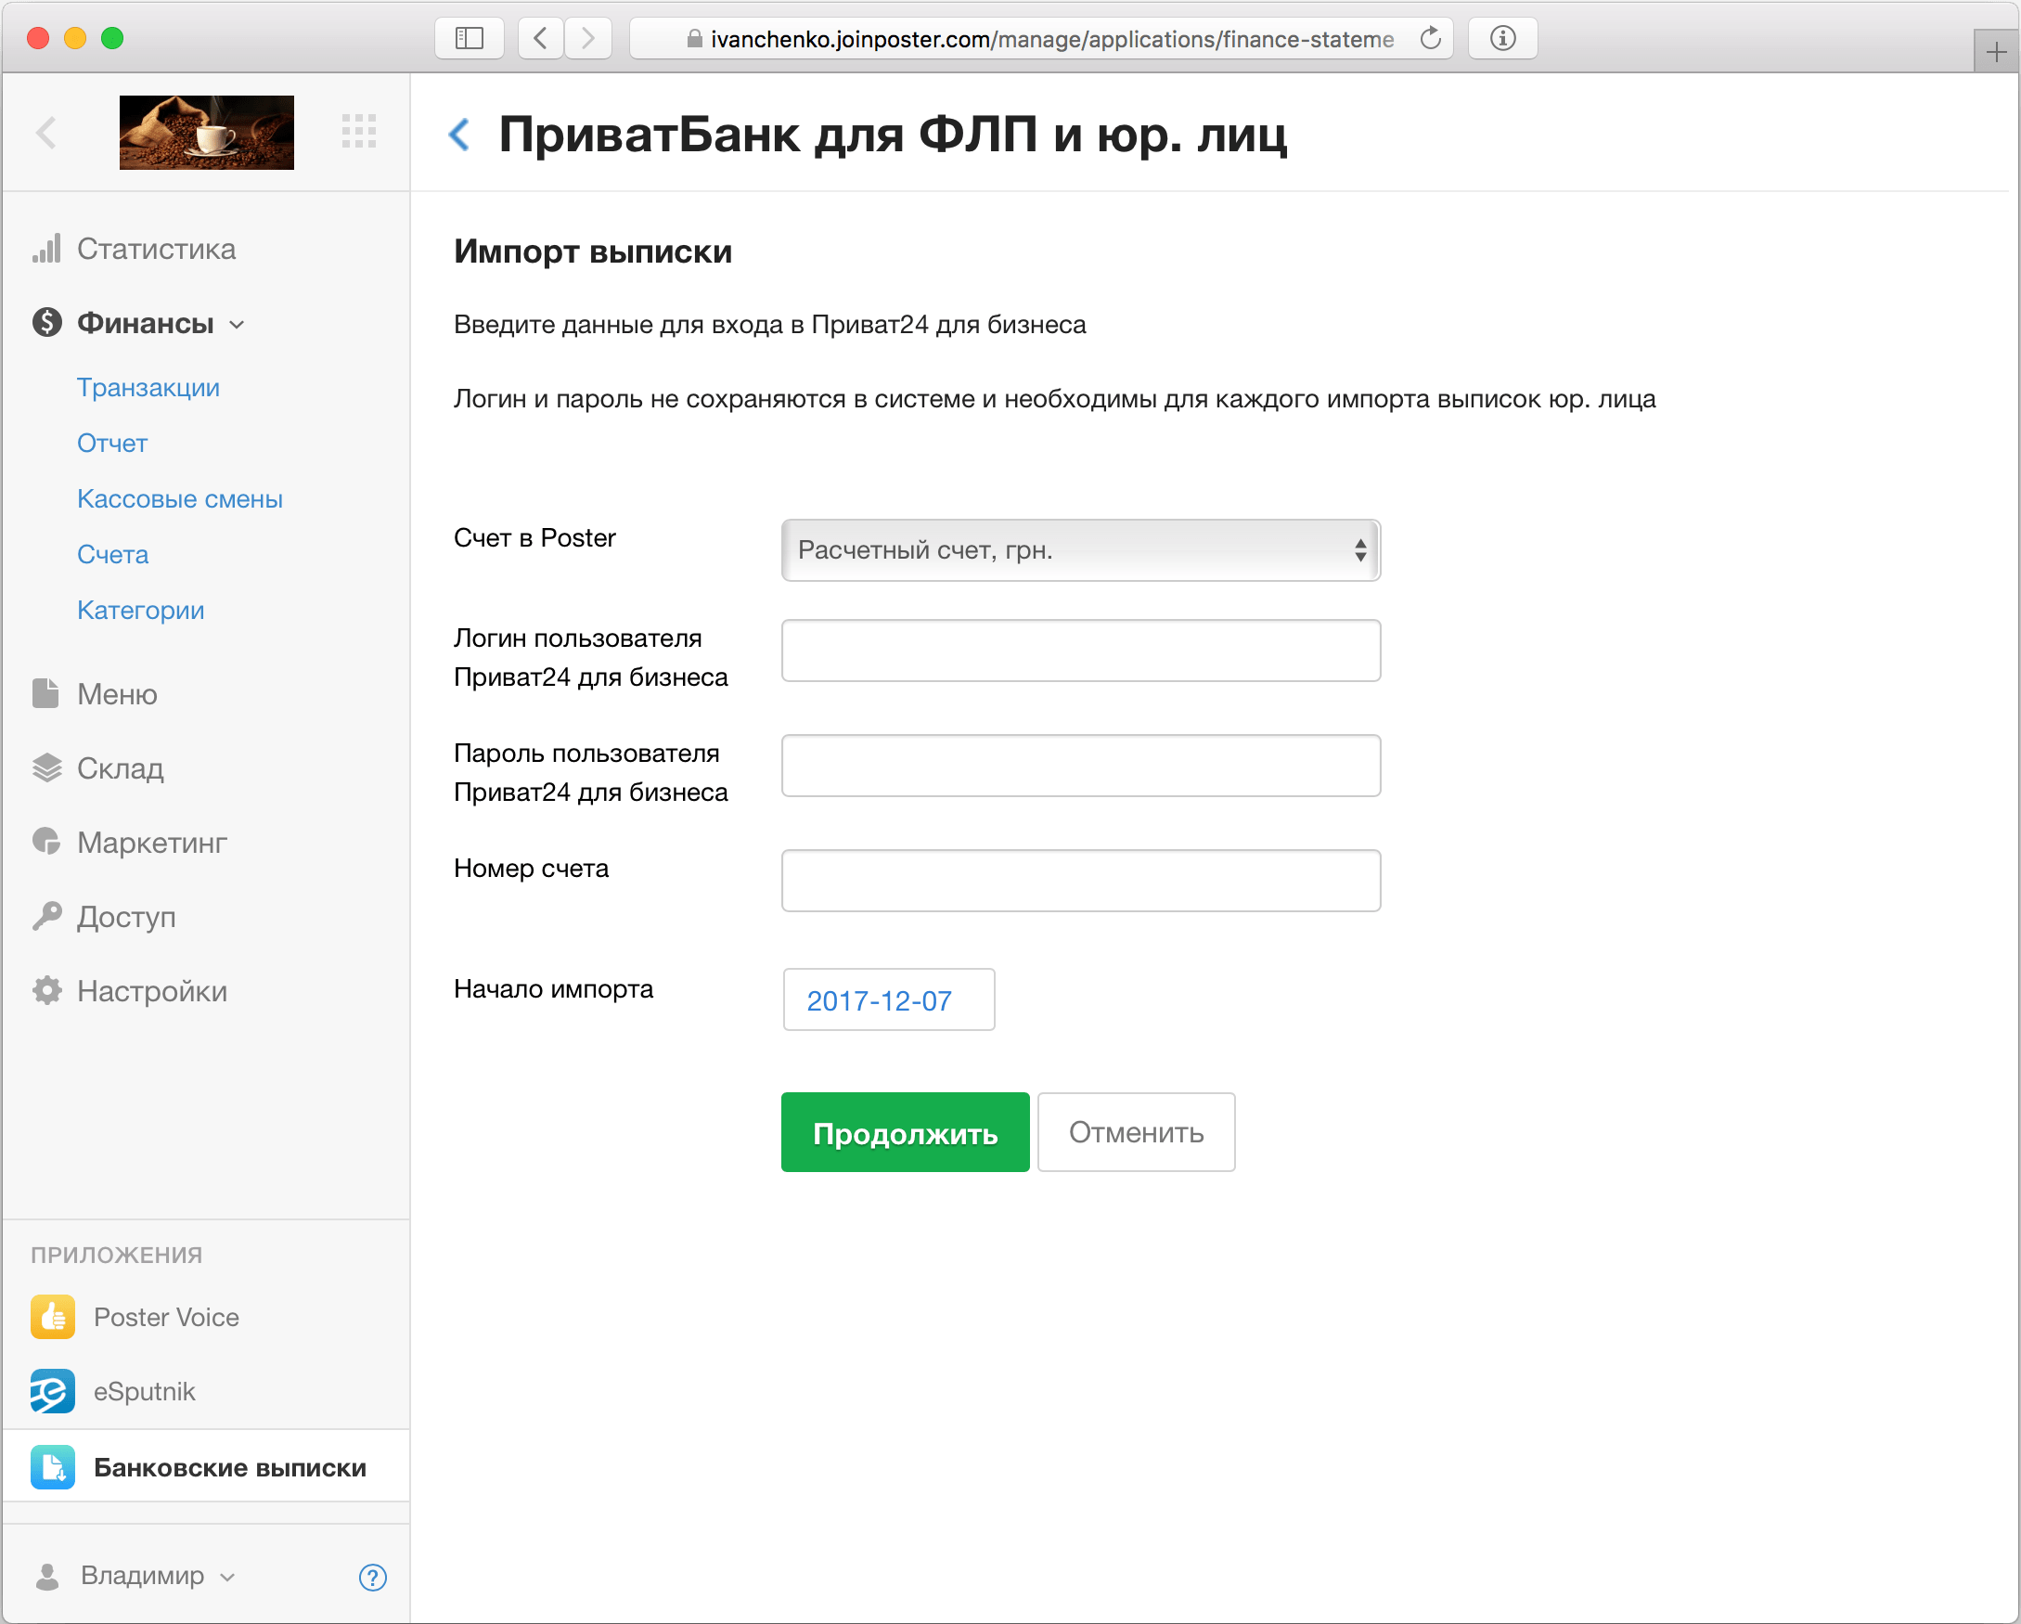This screenshot has width=2021, height=1624.
Task: Go to Кассовые смены link
Action: click(x=180, y=499)
